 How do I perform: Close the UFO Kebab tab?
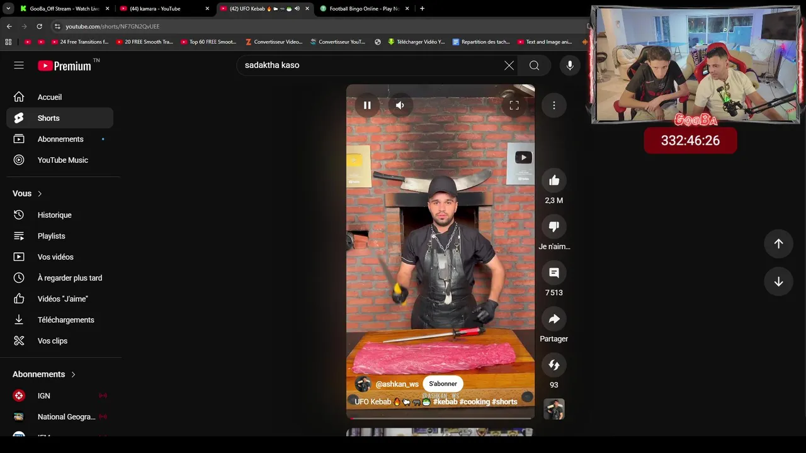pos(307,9)
